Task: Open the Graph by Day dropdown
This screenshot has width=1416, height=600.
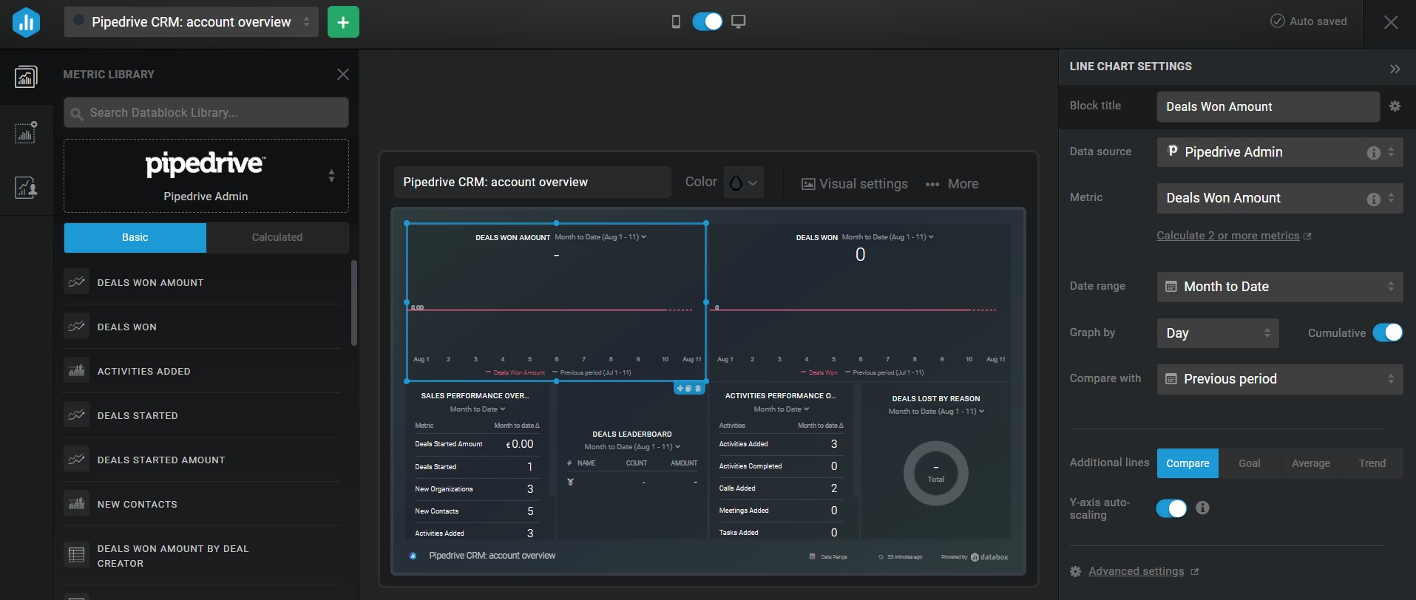Action: click(1218, 333)
